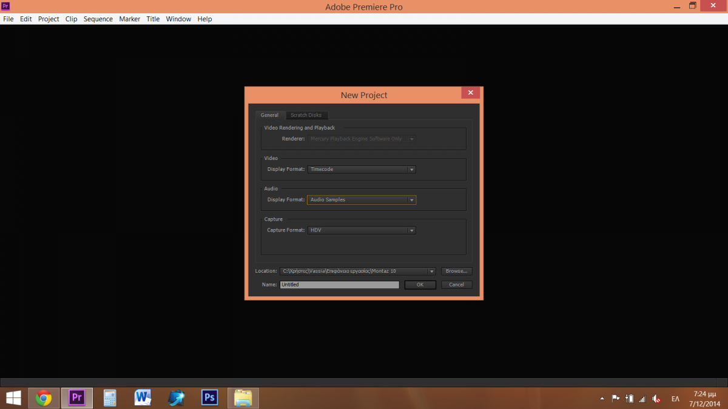Open the Action Center flag icon

coord(615,399)
